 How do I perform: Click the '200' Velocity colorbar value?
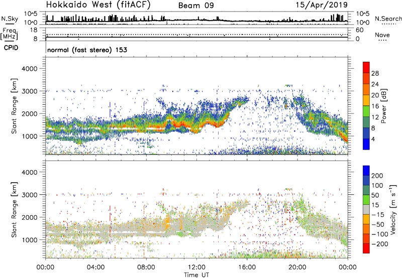tap(377, 176)
